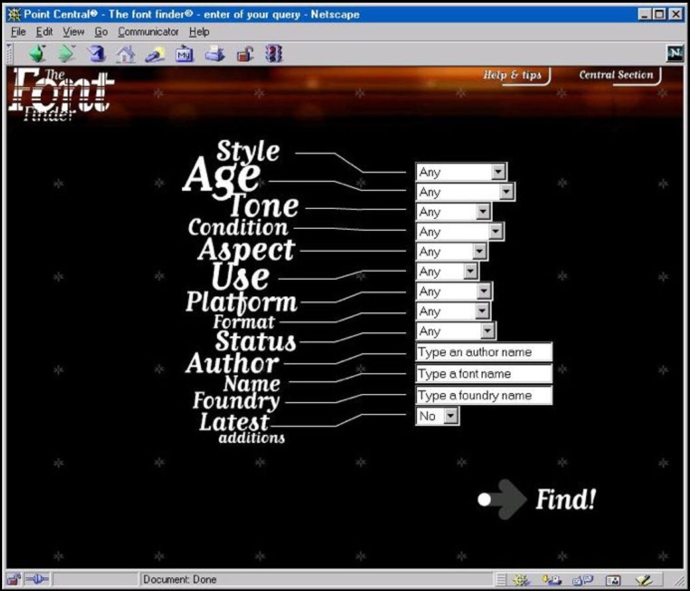Go back with the Back arrow icon
This screenshot has width=690, height=591.
pyautogui.click(x=37, y=54)
